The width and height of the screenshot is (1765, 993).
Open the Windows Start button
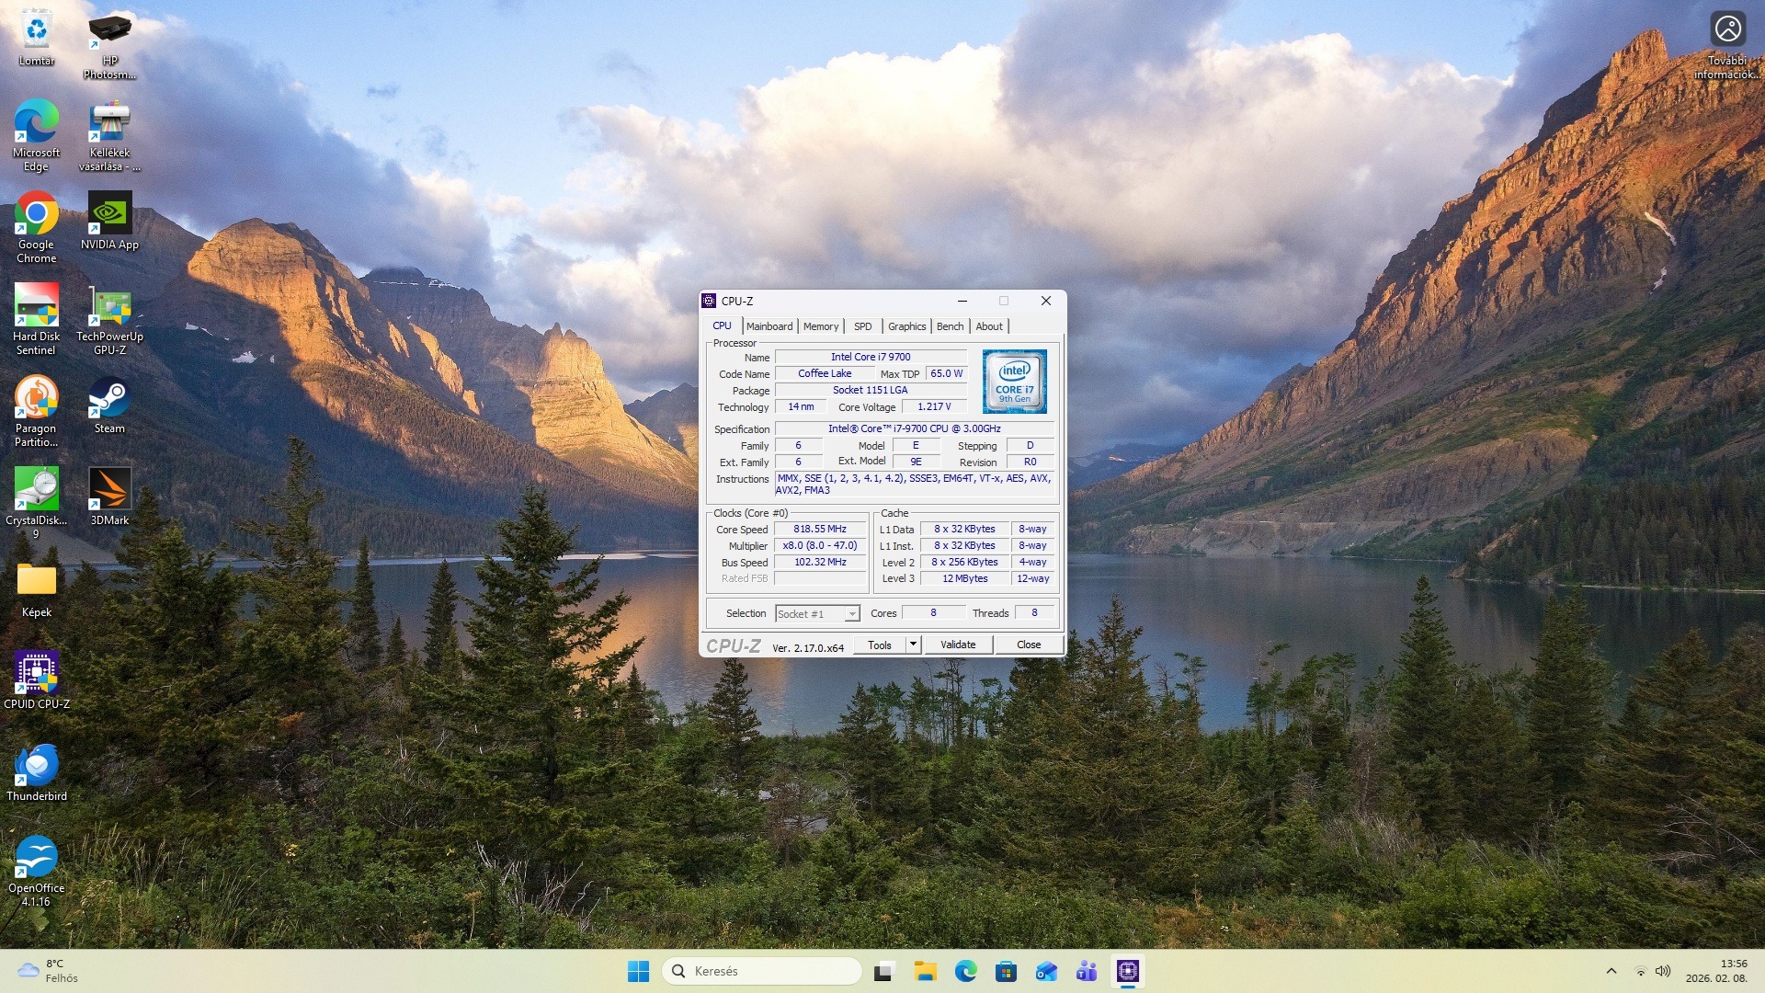638,971
